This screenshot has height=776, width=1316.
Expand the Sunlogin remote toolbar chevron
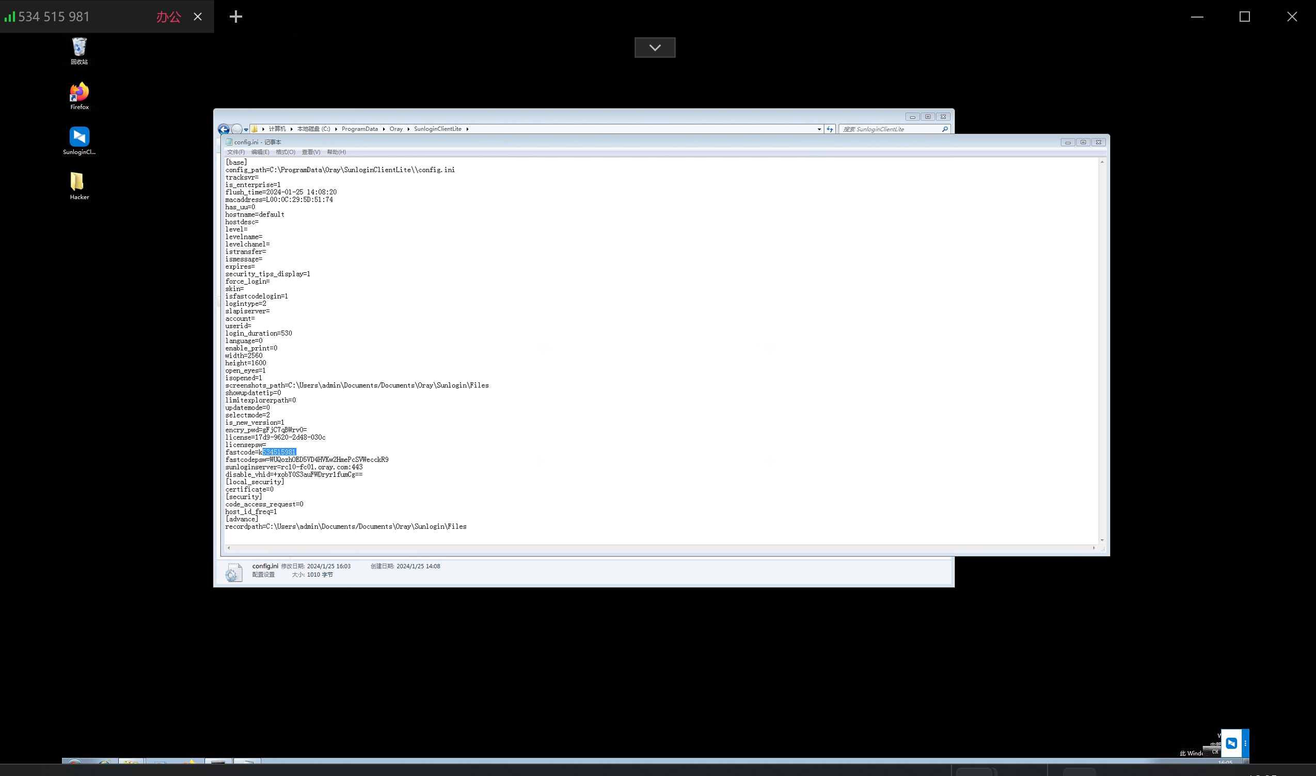(x=655, y=48)
